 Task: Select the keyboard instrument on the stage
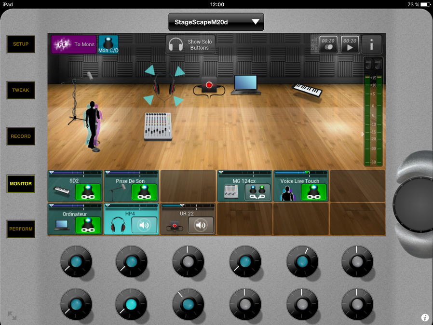[308, 90]
